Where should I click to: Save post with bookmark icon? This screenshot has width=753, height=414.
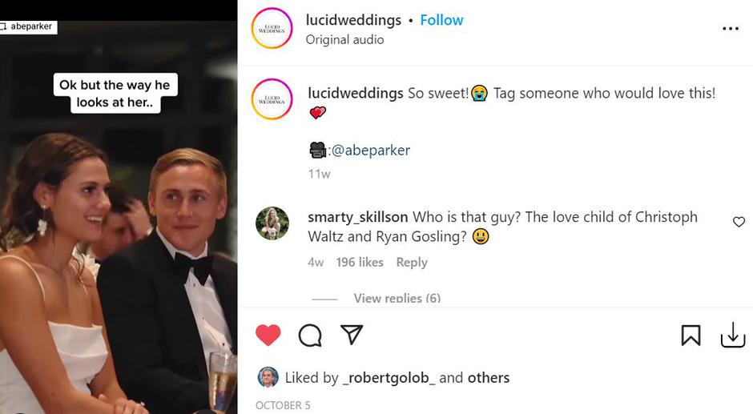pos(691,336)
